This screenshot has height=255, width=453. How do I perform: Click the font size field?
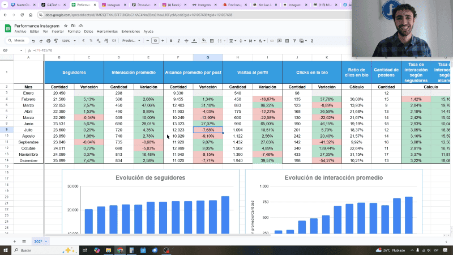(155, 41)
